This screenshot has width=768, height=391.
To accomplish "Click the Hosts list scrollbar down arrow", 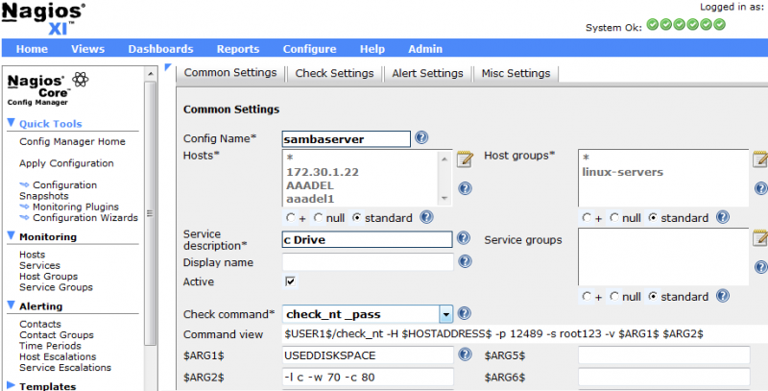I will click(444, 199).
